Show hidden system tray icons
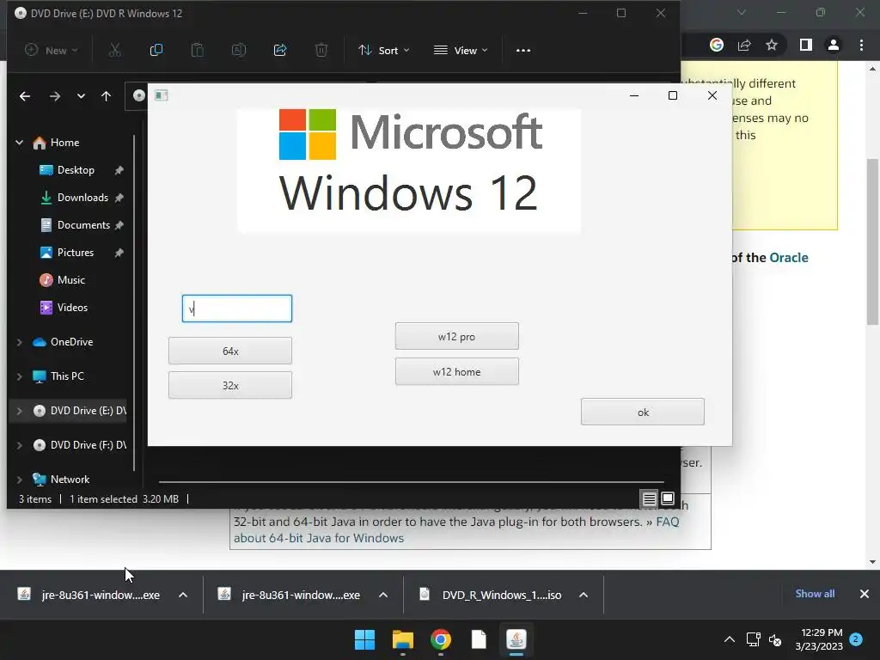The image size is (880, 660). click(730, 639)
